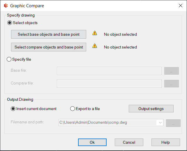
Task: Choose the Select objects radio option
Action: point(10,23)
